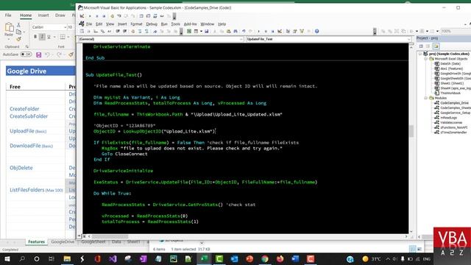Click the CreateSubFolder link in Excel sheet
Viewport: 471px width, 265px height.
pos(29,116)
